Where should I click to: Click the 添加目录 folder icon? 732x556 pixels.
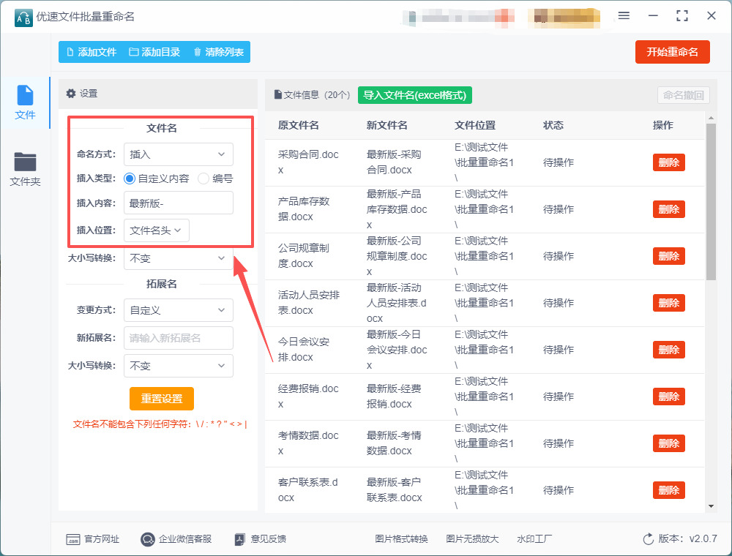(134, 52)
